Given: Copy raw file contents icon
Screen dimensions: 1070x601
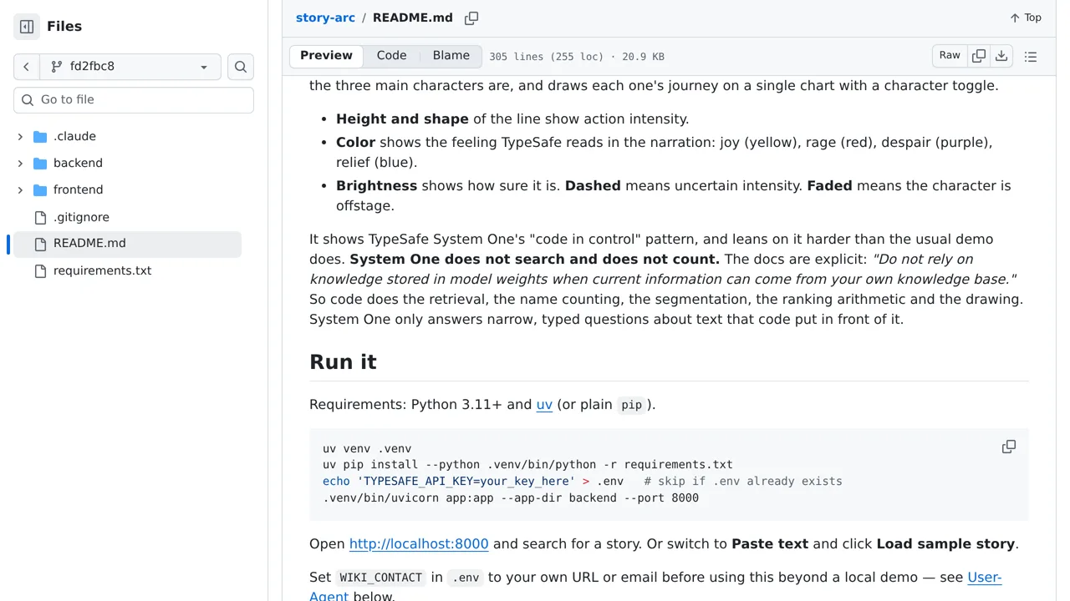Looking at the screenshot, I should tap(979, 56).
